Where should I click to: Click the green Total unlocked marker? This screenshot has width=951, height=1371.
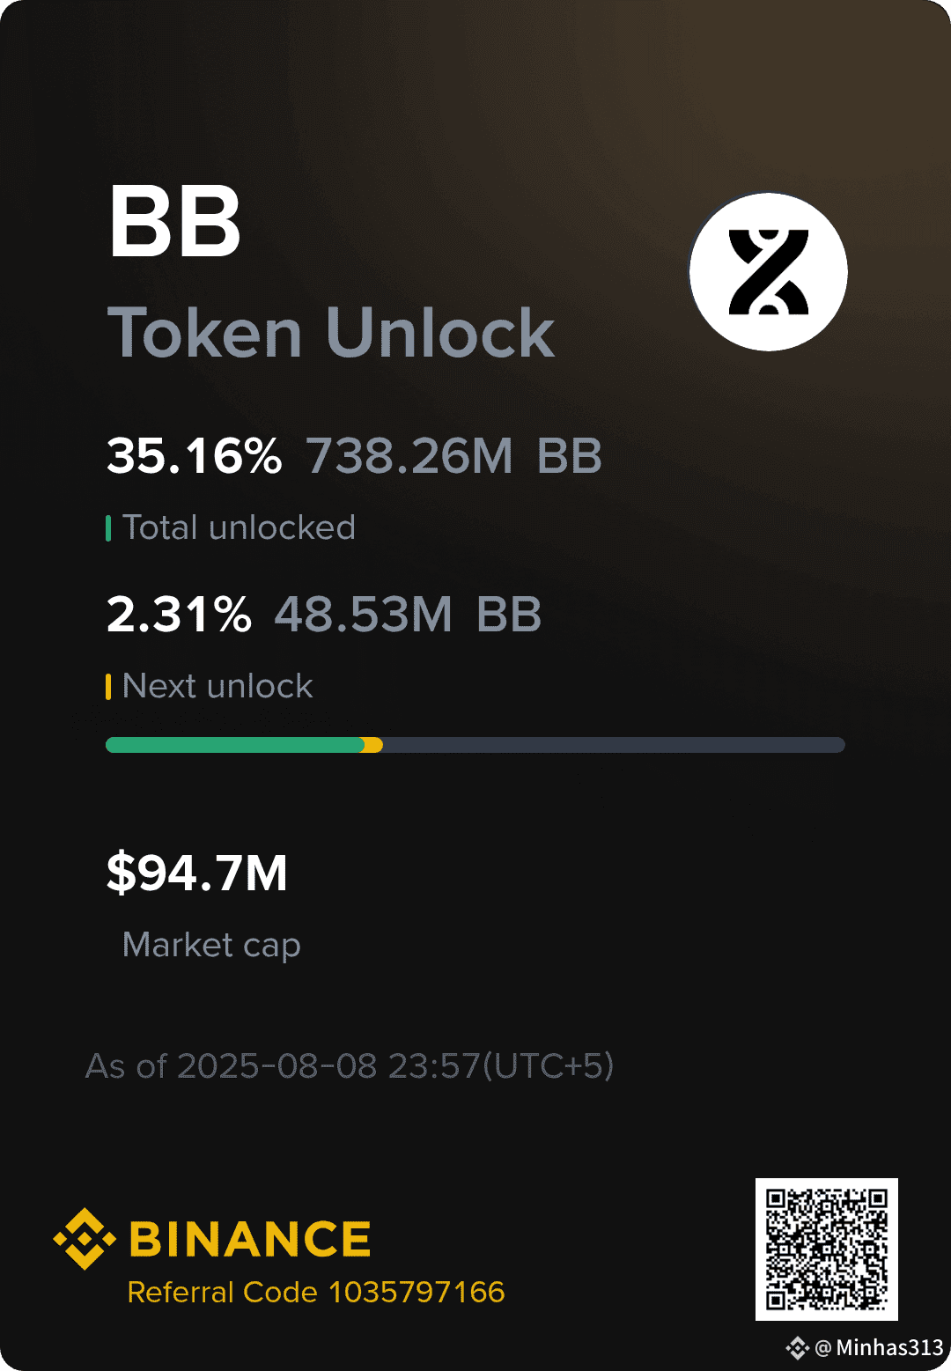108,528
